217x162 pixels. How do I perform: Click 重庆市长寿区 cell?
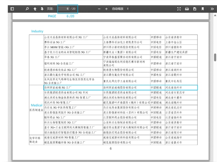coord(181,81)
